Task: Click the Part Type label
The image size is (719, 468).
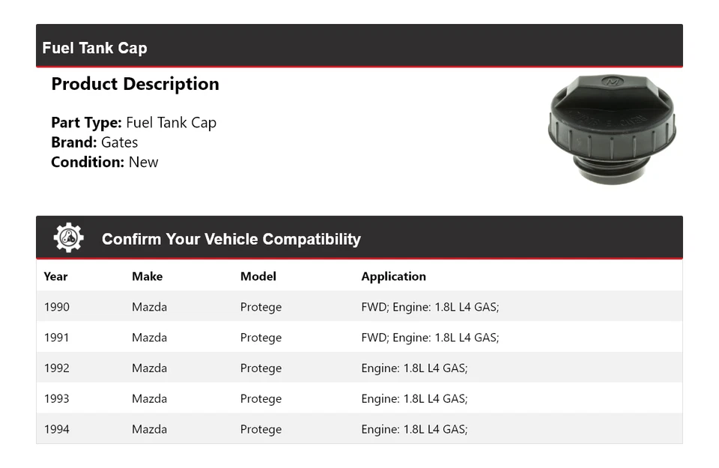Action: tap(85, 122)
